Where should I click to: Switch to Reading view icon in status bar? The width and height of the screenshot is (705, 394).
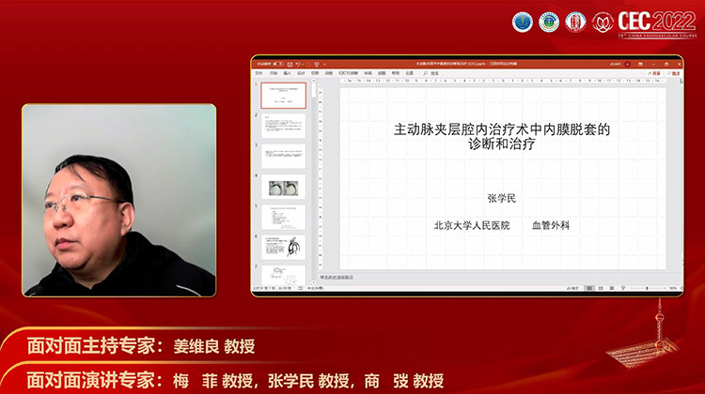(612, 288)
